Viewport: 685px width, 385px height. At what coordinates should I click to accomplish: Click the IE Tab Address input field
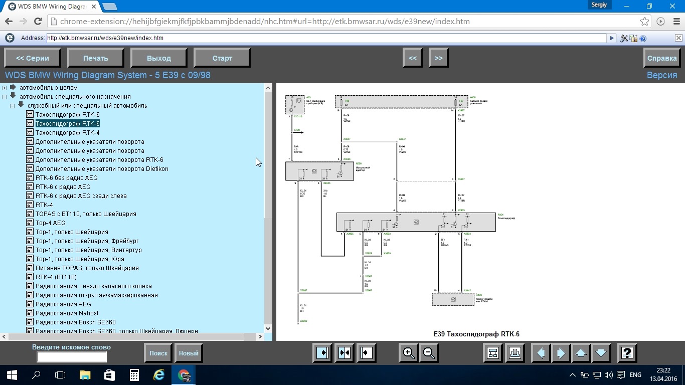click(x=326, y=38)
